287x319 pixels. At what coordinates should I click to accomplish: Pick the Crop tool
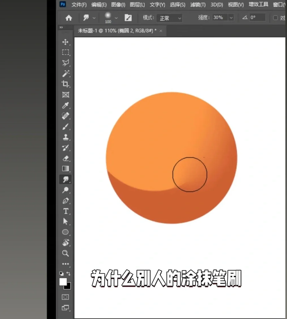coord(65,84)
